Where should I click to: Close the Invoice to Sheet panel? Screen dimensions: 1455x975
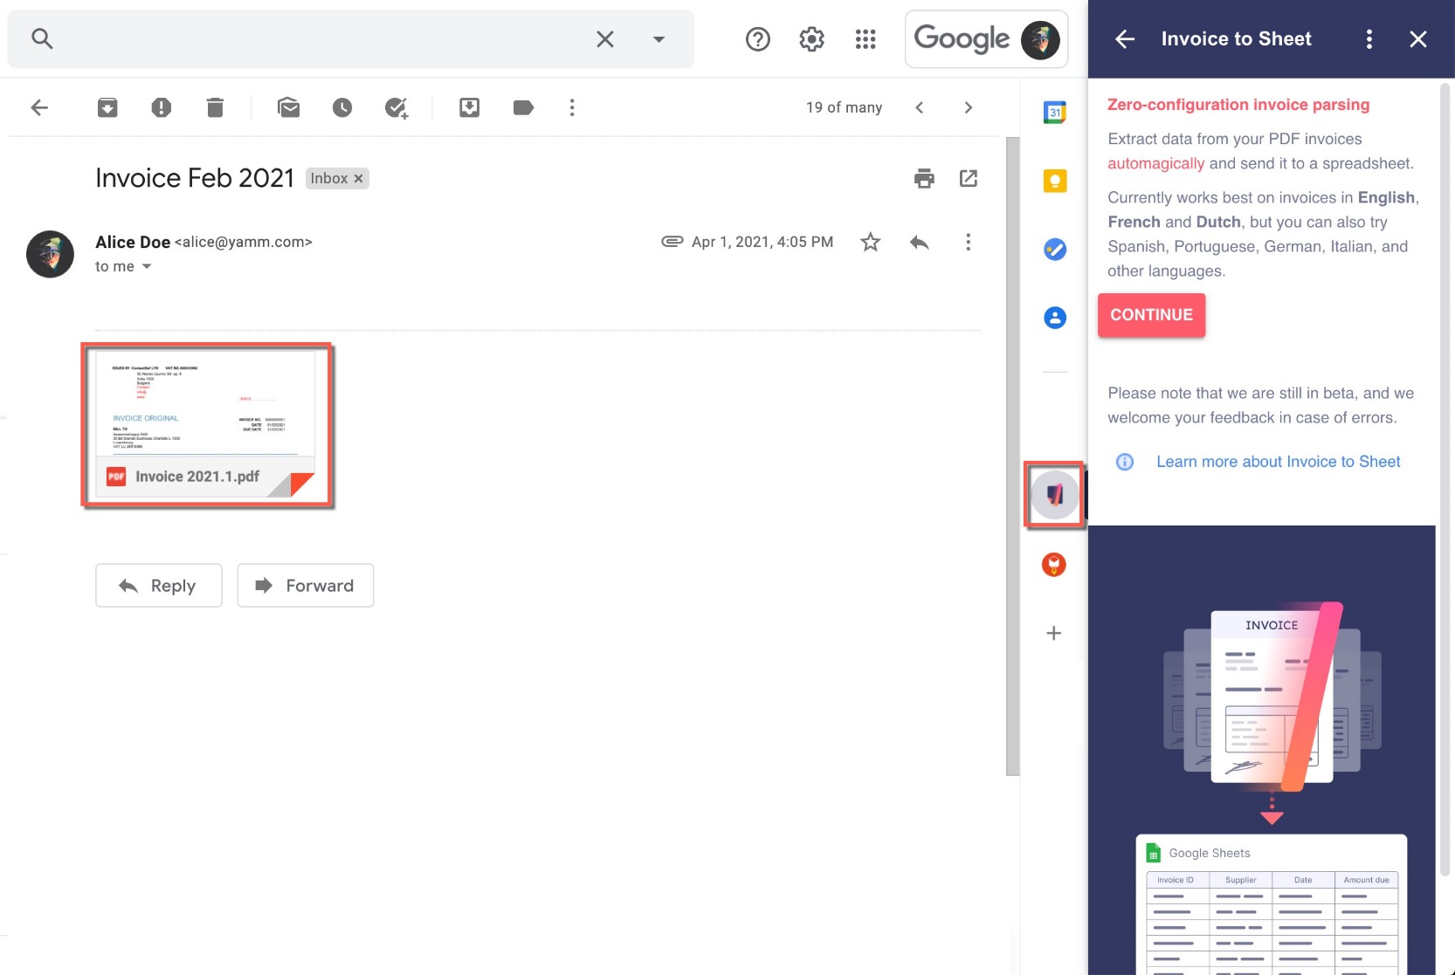pos(1418,38)
